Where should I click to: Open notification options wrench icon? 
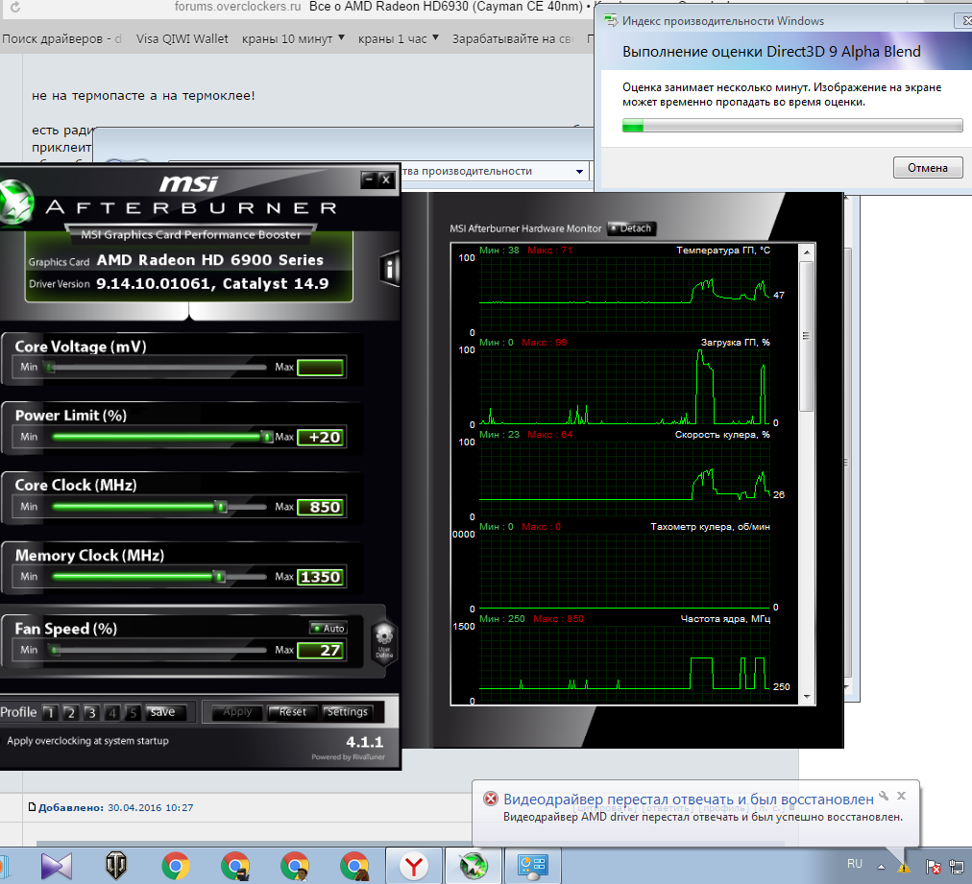point(884,796)
